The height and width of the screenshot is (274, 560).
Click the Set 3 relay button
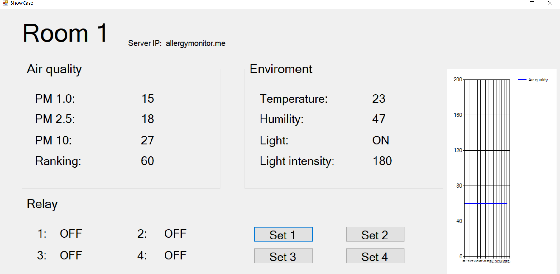click(x=283, y=256)
